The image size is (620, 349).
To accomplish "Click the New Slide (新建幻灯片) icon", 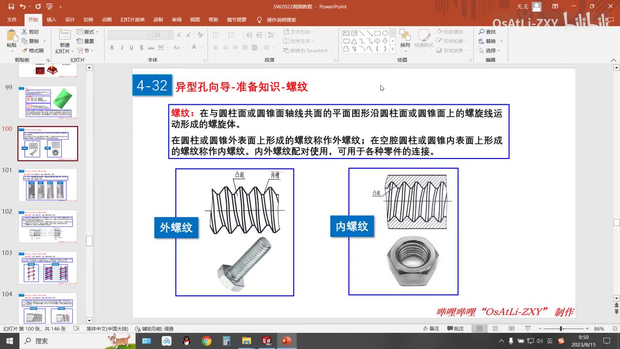I will point(64,35).
